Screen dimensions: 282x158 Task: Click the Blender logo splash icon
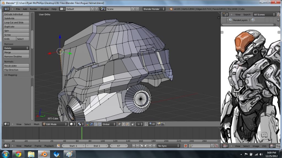click(x=171, y=9)
